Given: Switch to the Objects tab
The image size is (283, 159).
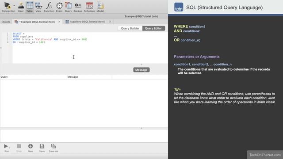Looking at the screenshot, I should [6, 22].
